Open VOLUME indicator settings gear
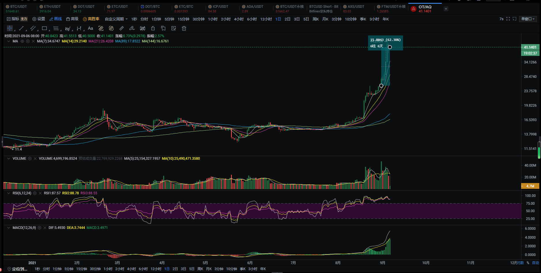Screen dimensions: 541x273 coord(30,159)
